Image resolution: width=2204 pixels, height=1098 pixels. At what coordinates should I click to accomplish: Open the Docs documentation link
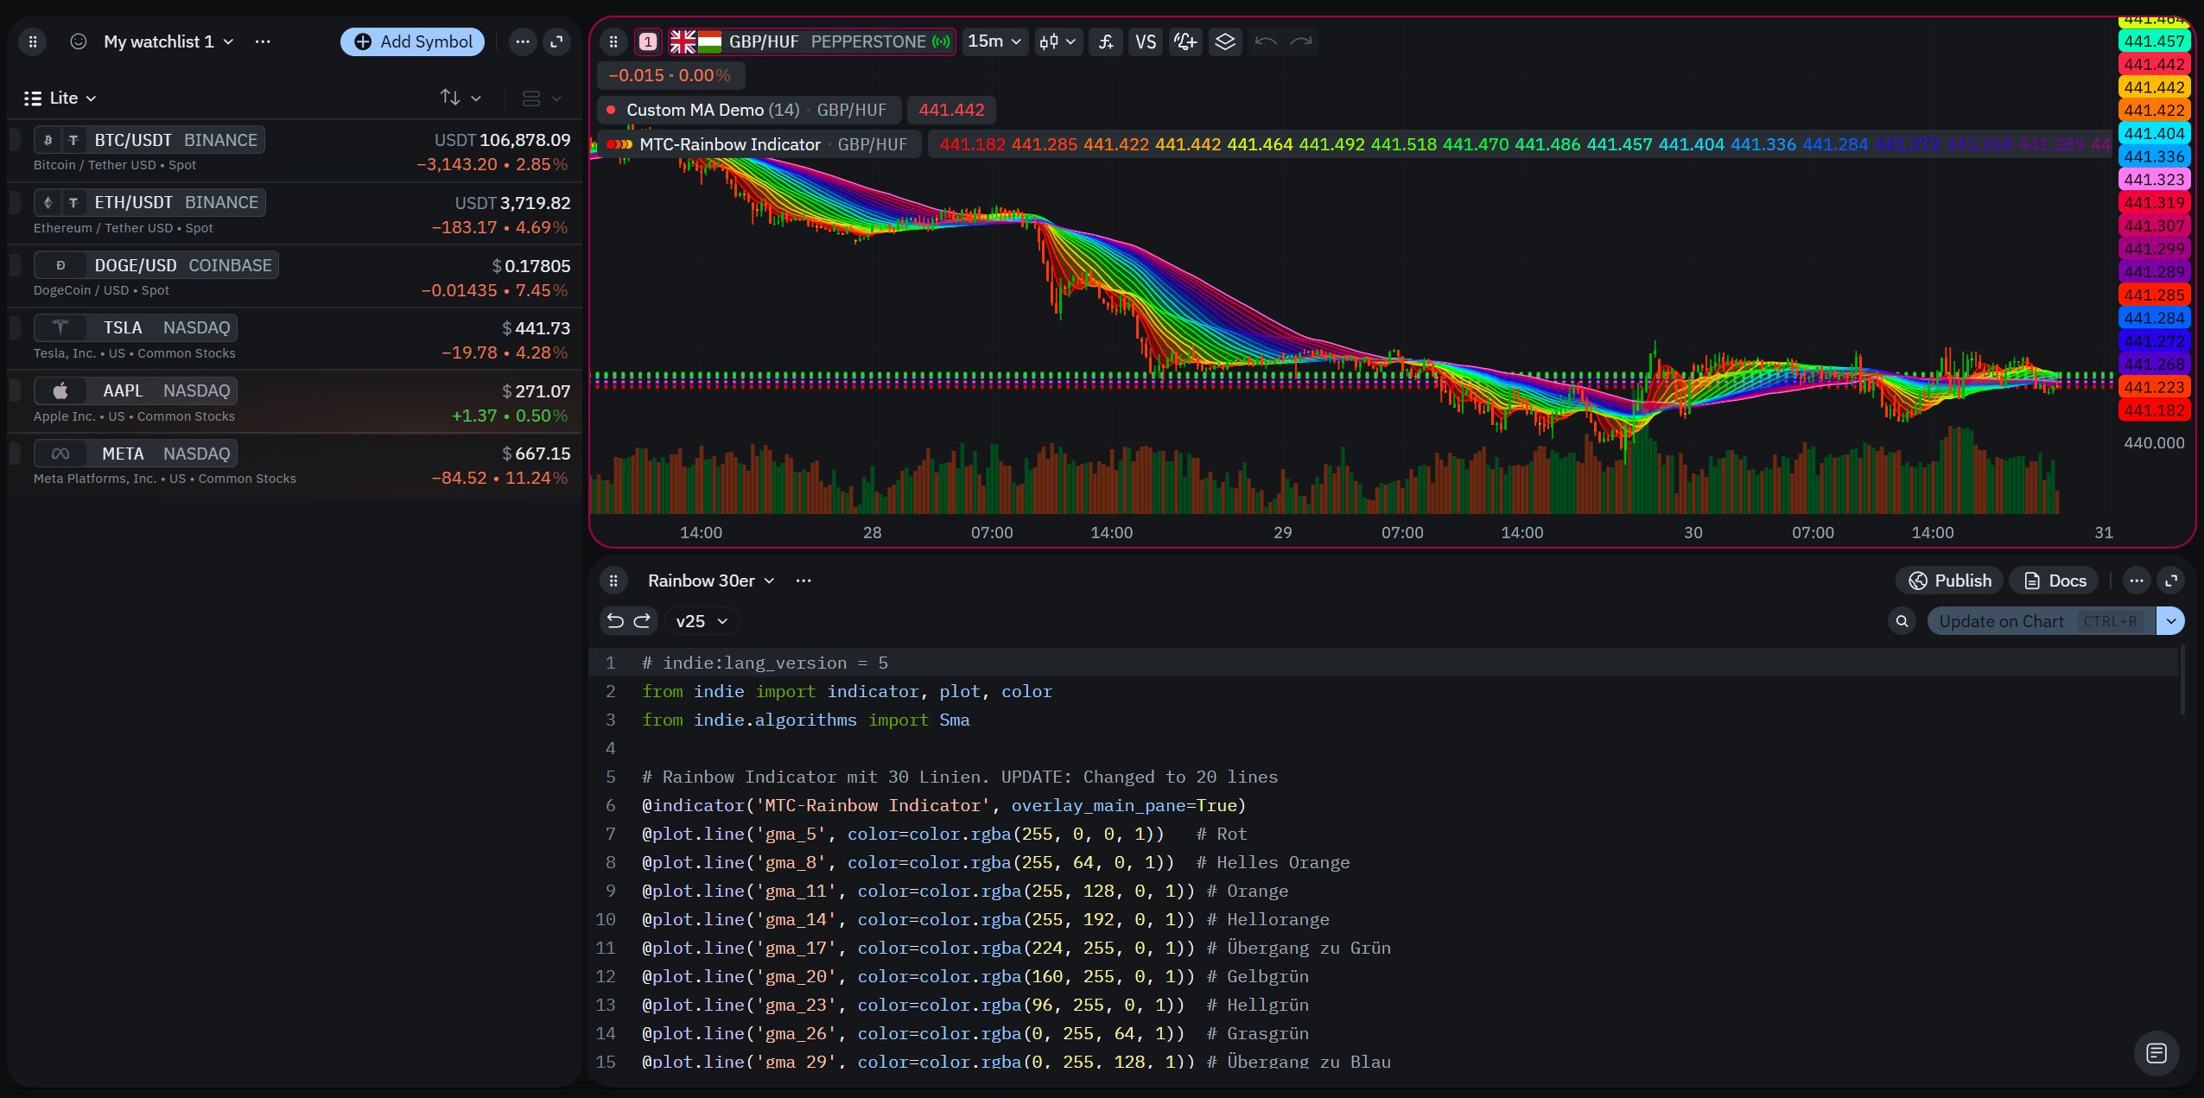2054,580
